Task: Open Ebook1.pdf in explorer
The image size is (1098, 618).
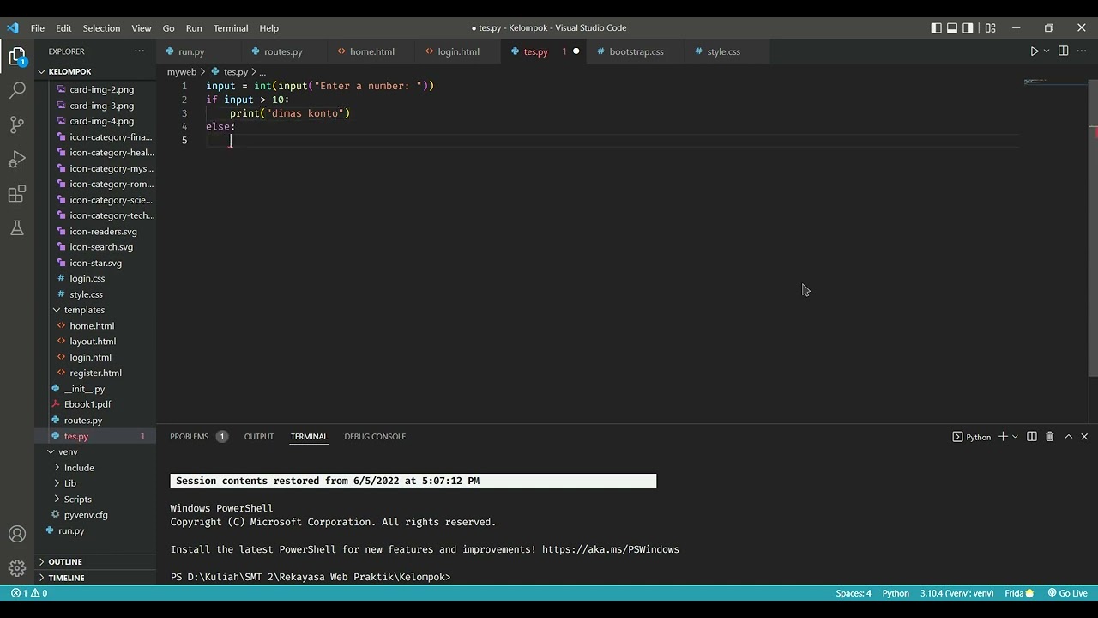Action: click(87, 404)
